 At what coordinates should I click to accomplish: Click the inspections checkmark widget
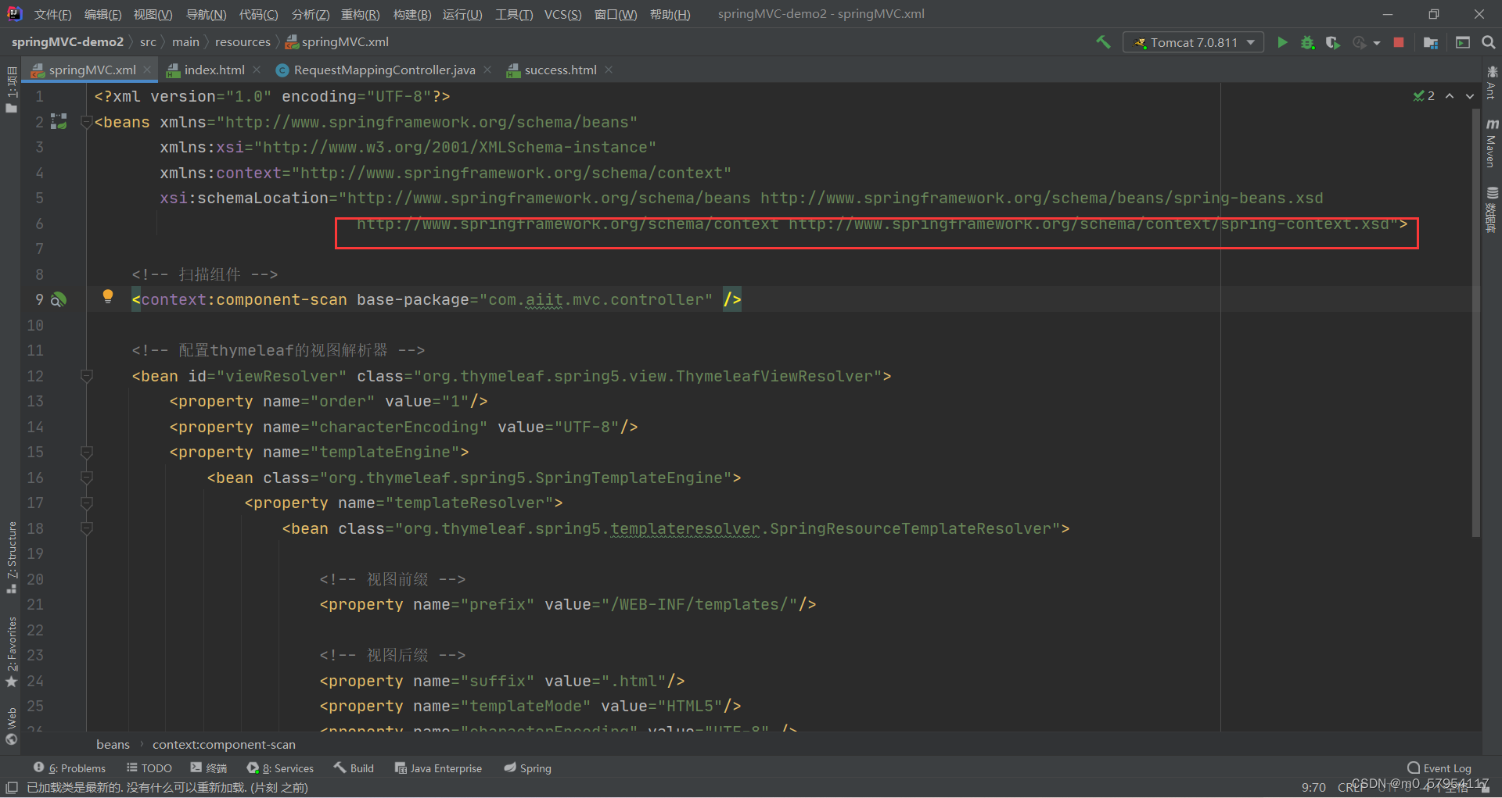pyautogui.click(x=1424, y=95)
